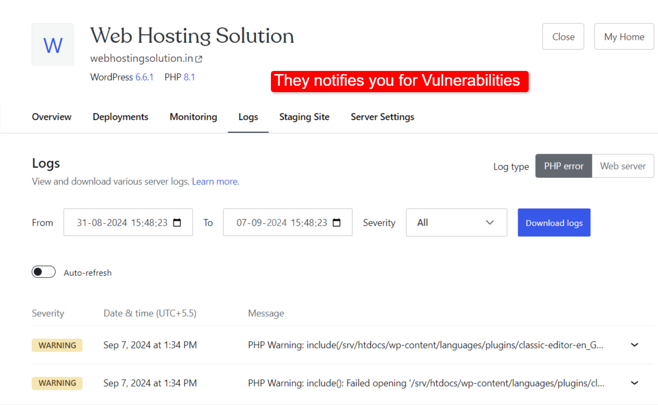Viewport: 658px width, 405px height.
Task: Select the WordPress version 6.6.1 link
Action: [144, 77]
